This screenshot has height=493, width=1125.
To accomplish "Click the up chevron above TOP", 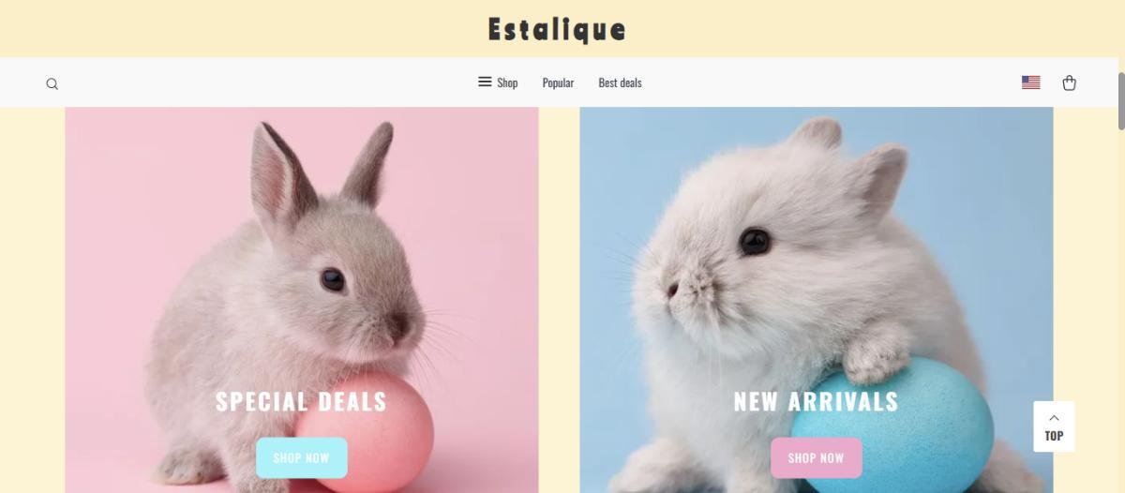I will (1054, 417).
